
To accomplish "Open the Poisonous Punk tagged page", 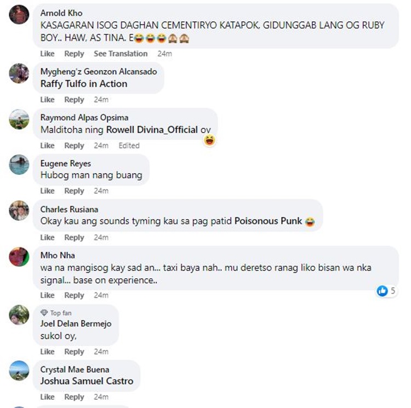I will point(268,221).
